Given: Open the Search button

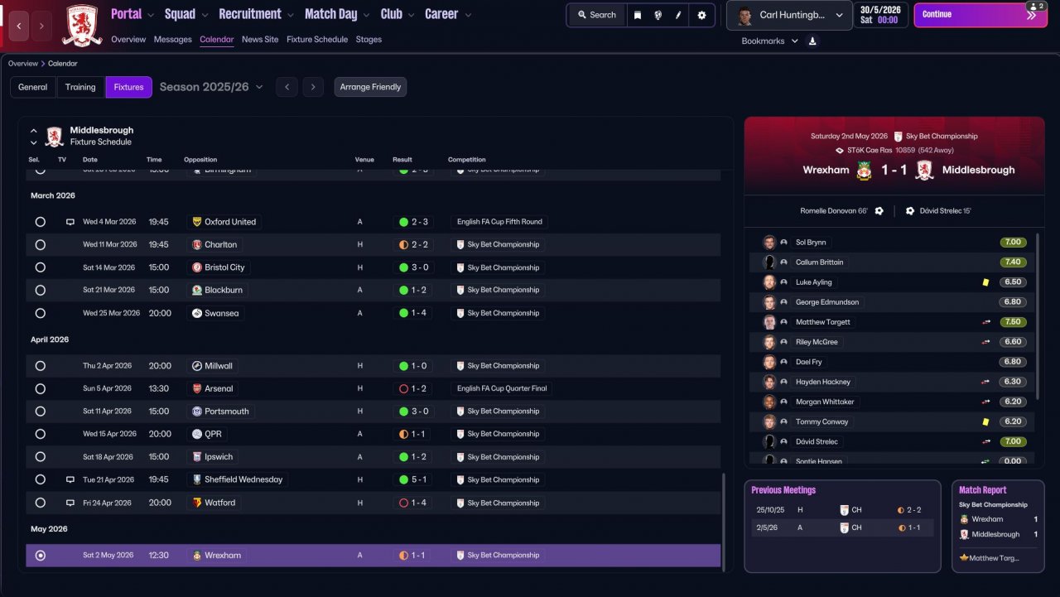Looking at the screenshot, I should coord(596,15).
